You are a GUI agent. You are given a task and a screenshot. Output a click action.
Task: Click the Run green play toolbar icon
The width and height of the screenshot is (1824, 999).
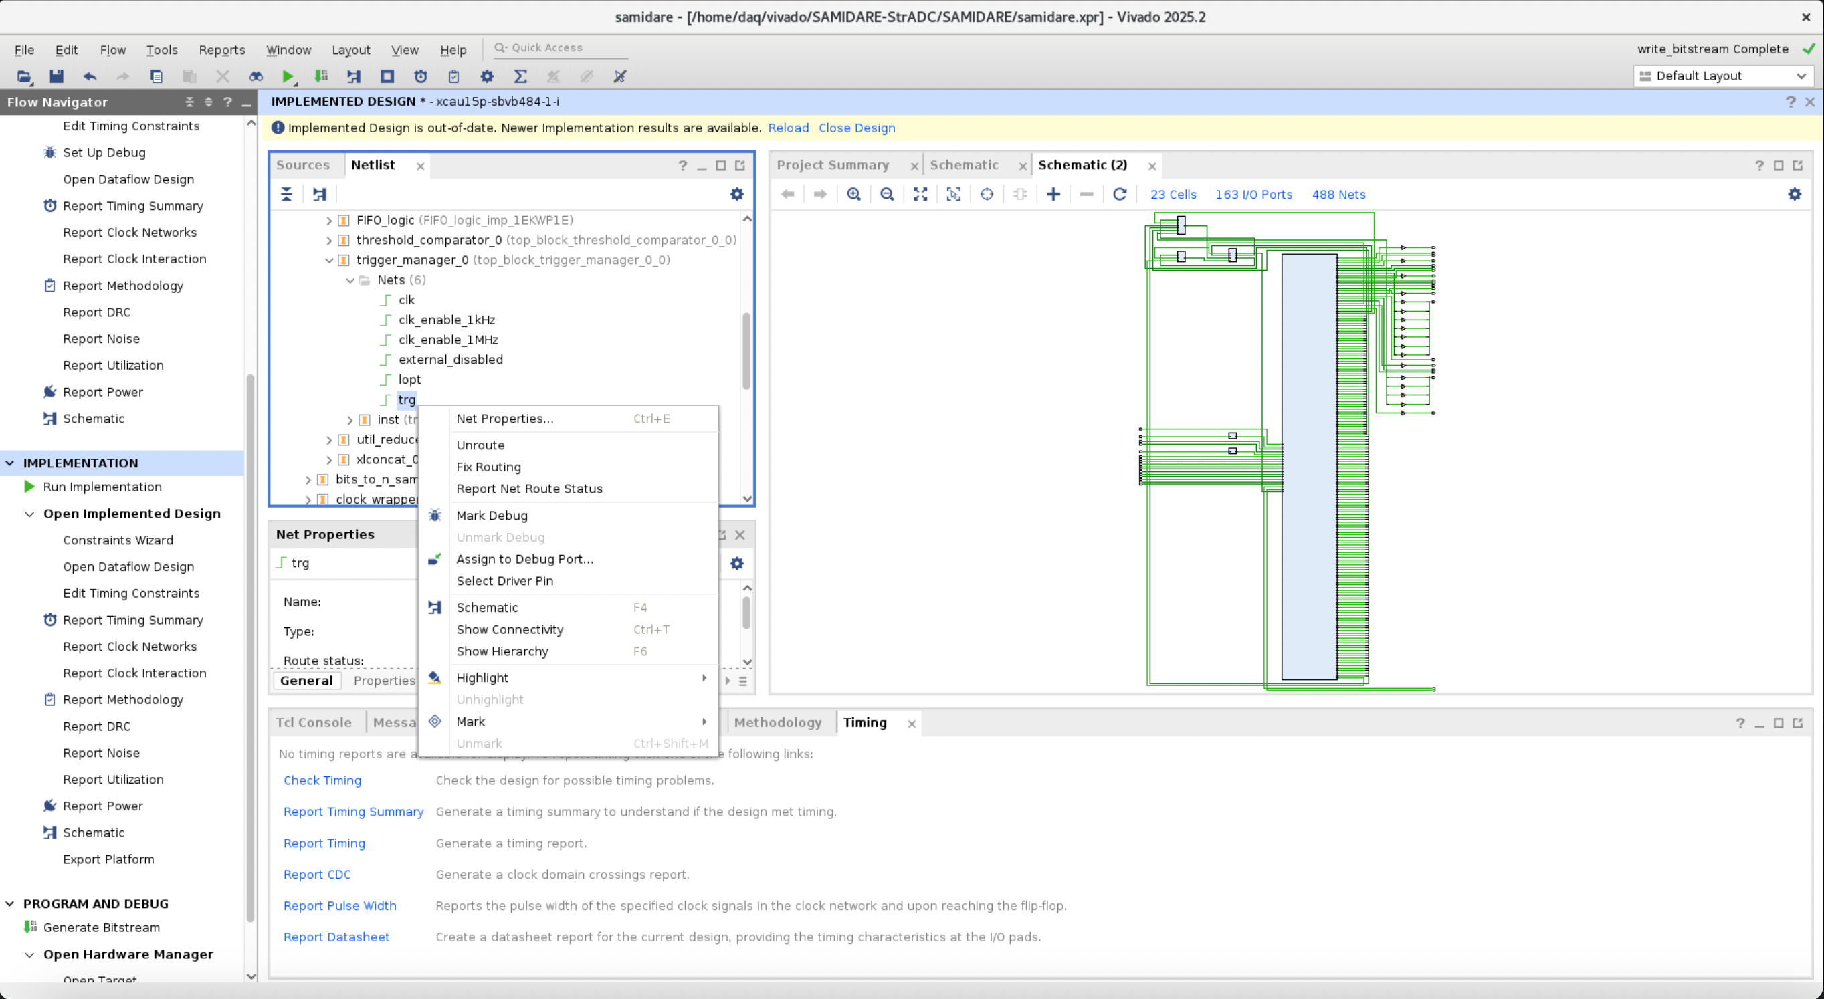click(287, 76)
